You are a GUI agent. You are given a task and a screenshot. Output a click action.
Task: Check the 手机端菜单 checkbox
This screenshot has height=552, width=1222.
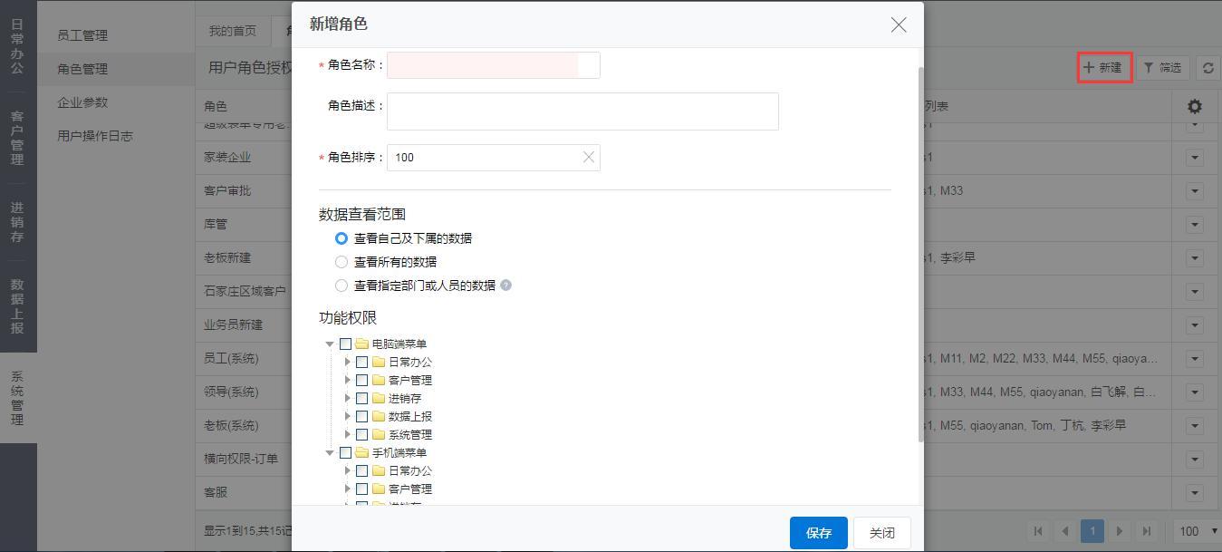point(345,453)
